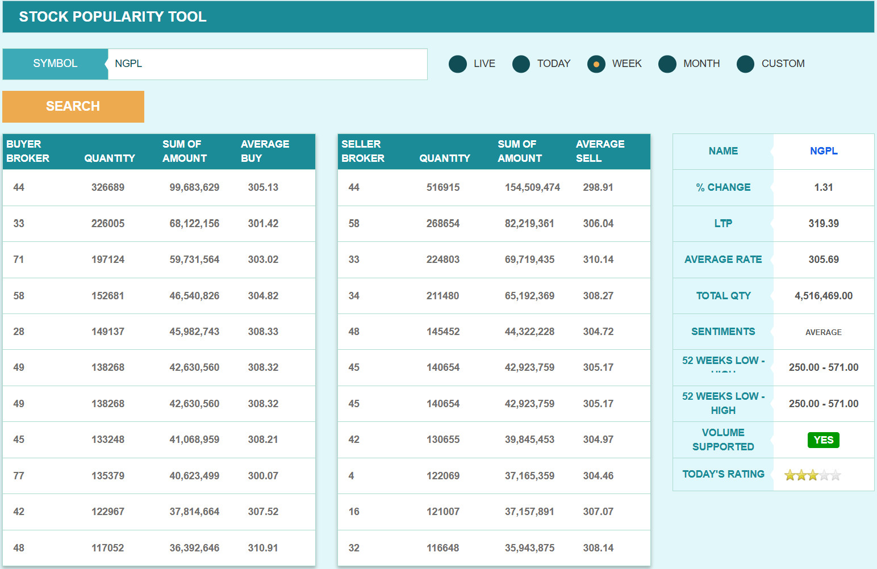The image size is (877, 569).
Task: Click the orange SEARCH button
Action: [x=73, y=107]
